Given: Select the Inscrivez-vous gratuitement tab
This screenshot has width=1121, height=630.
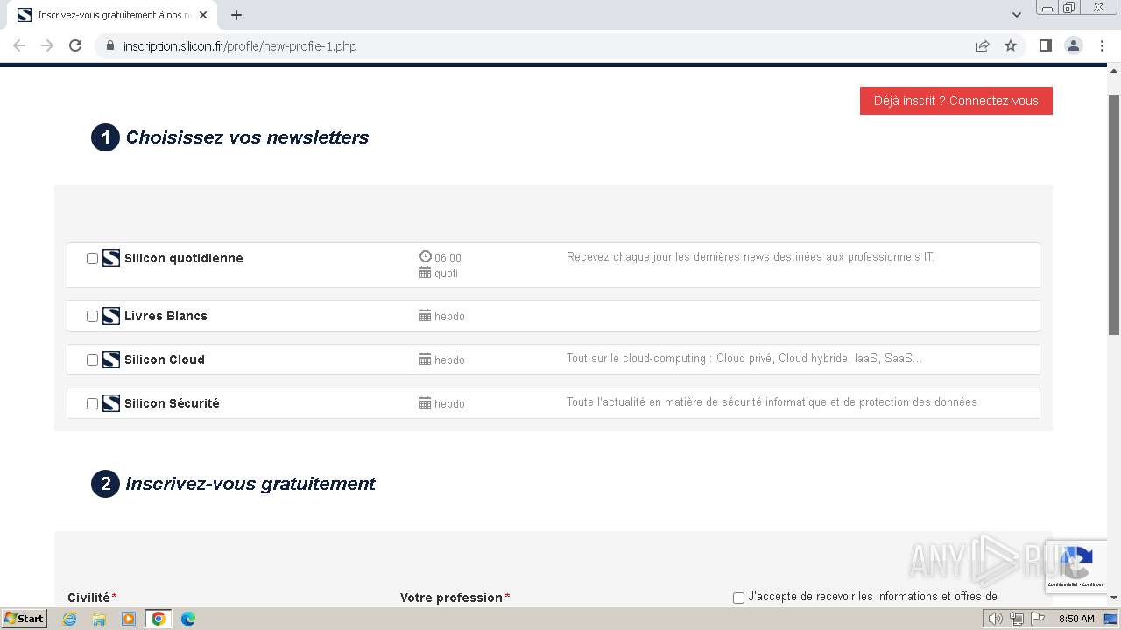Looking at the screenshot, I should pos(112,15).
